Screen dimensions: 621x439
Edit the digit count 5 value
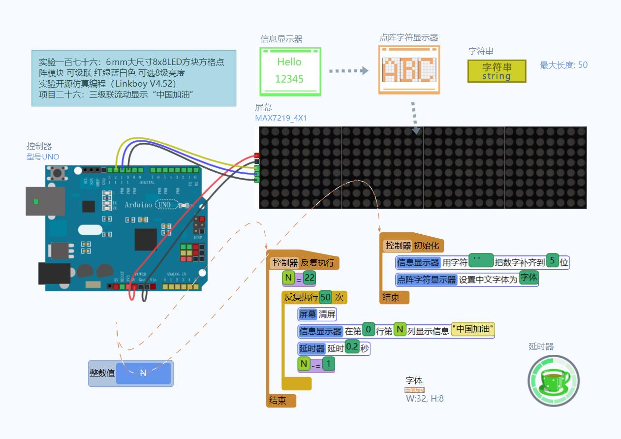[x=553, y=261]
